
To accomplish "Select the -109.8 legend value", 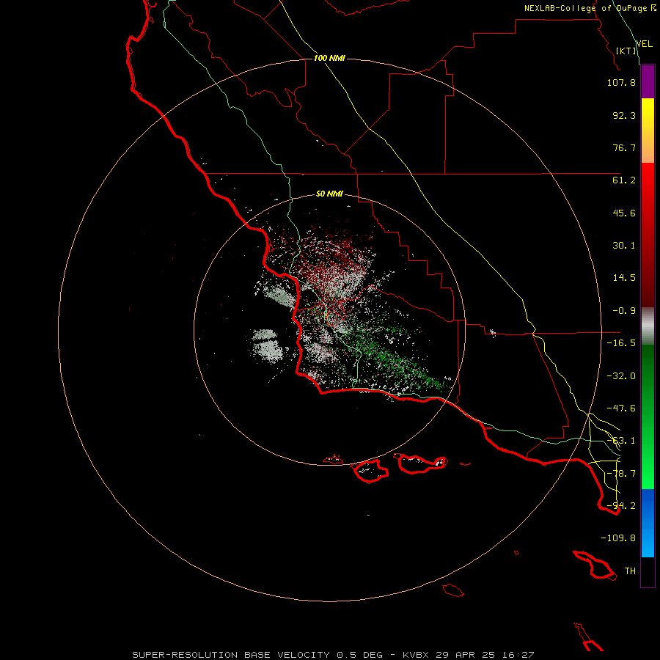I will (x=618, y=538).
